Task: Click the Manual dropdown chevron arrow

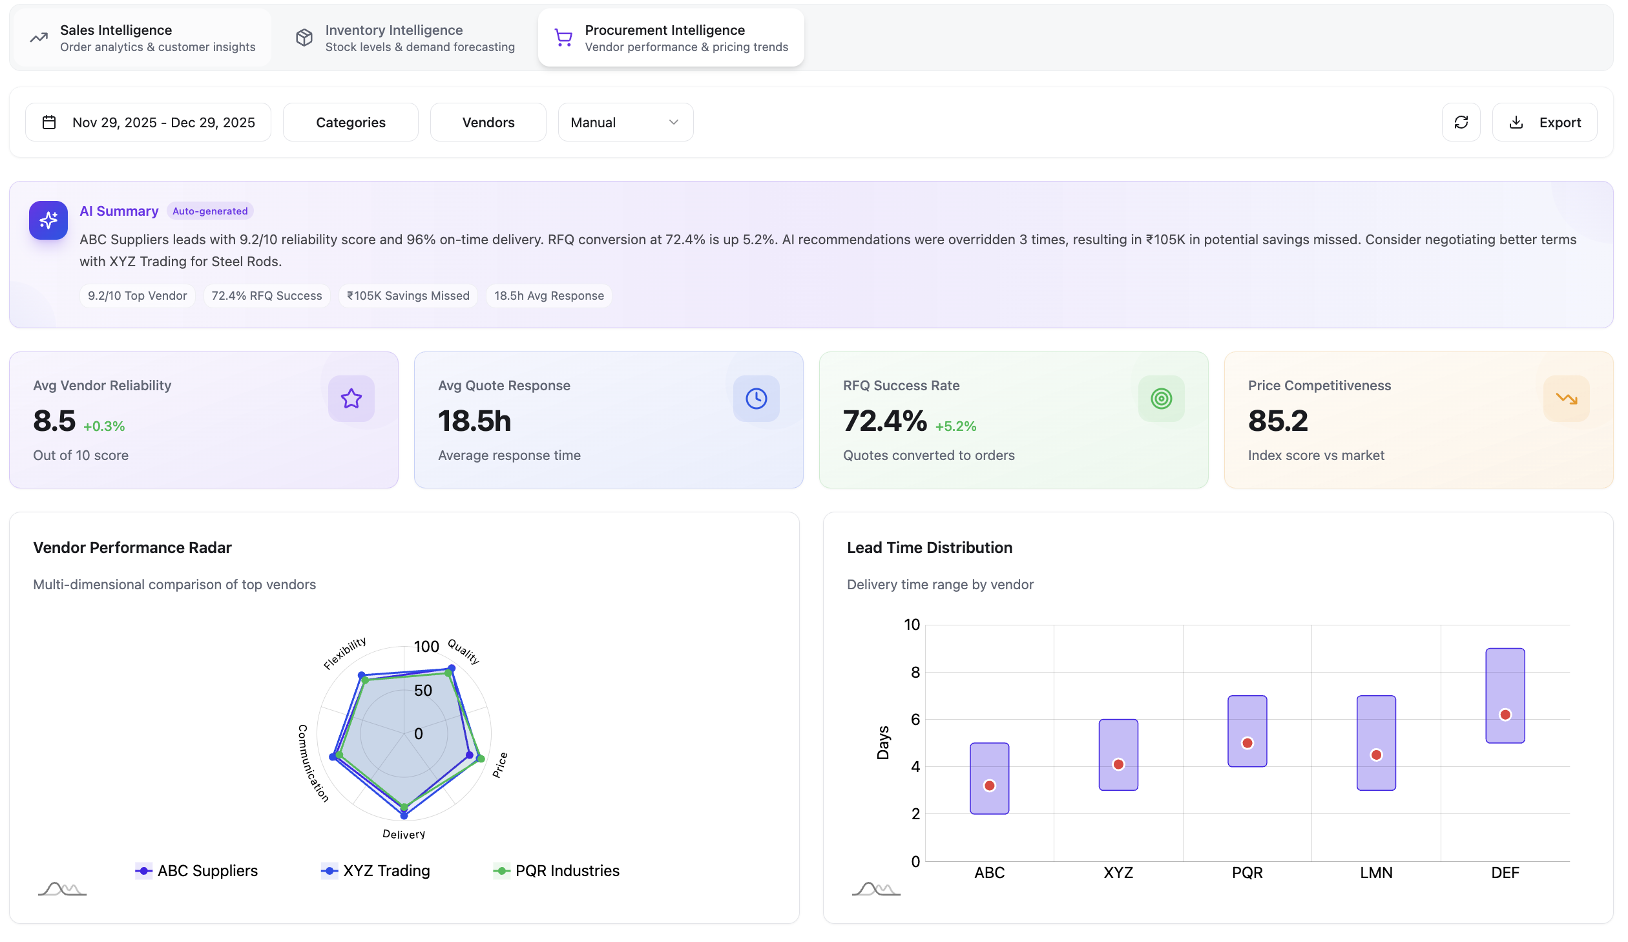Action: point(674,123)
